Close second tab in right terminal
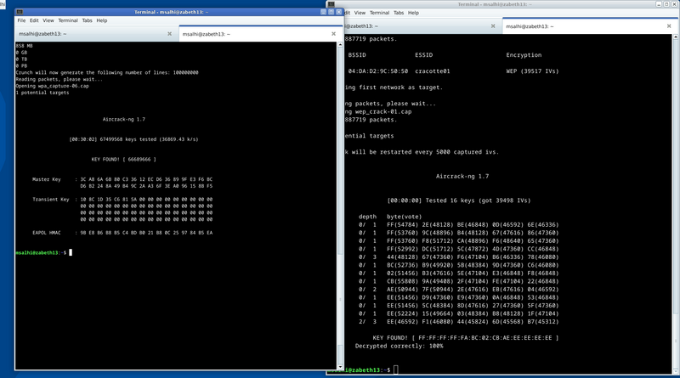680x378 pixels. (669, 26)
